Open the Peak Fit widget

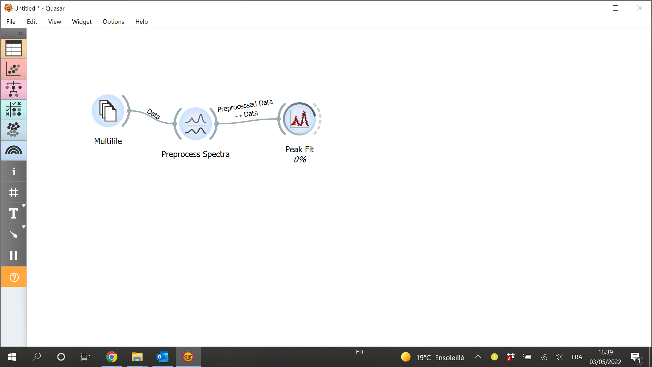pos(299,119)
